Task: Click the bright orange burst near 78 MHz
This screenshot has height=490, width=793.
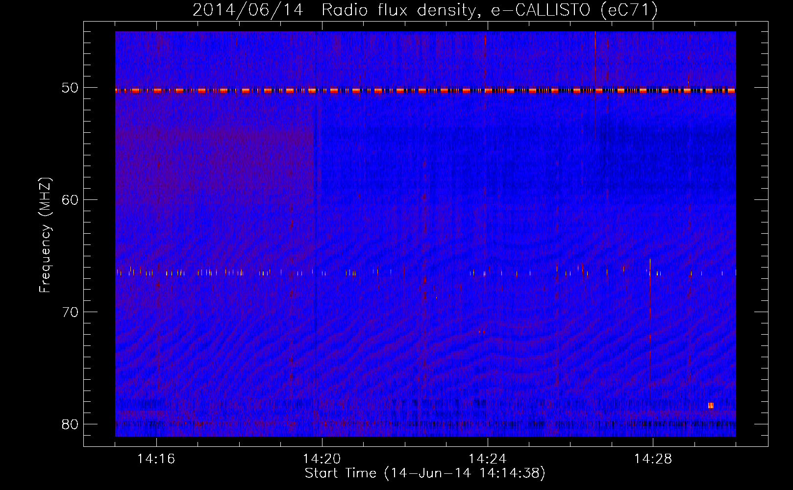Action: 711,405
